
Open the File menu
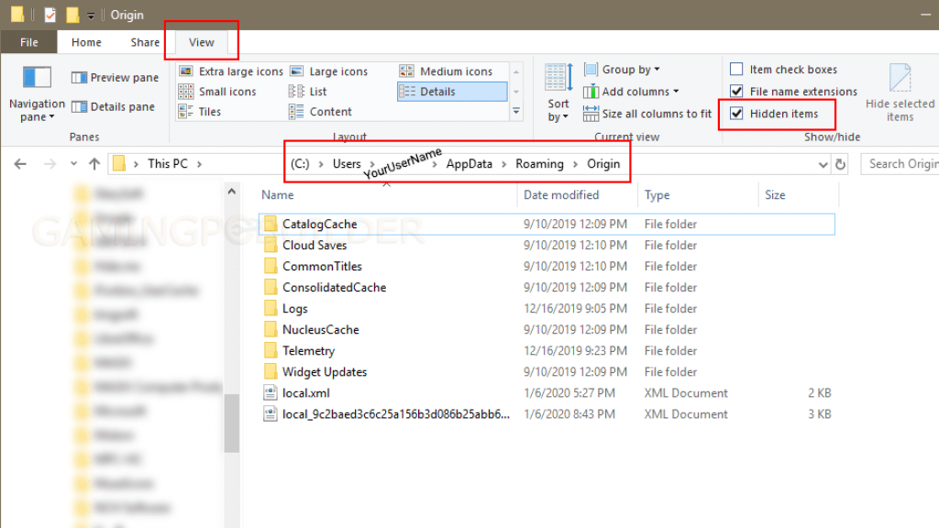pyautogui.click(x=28, y=42)
